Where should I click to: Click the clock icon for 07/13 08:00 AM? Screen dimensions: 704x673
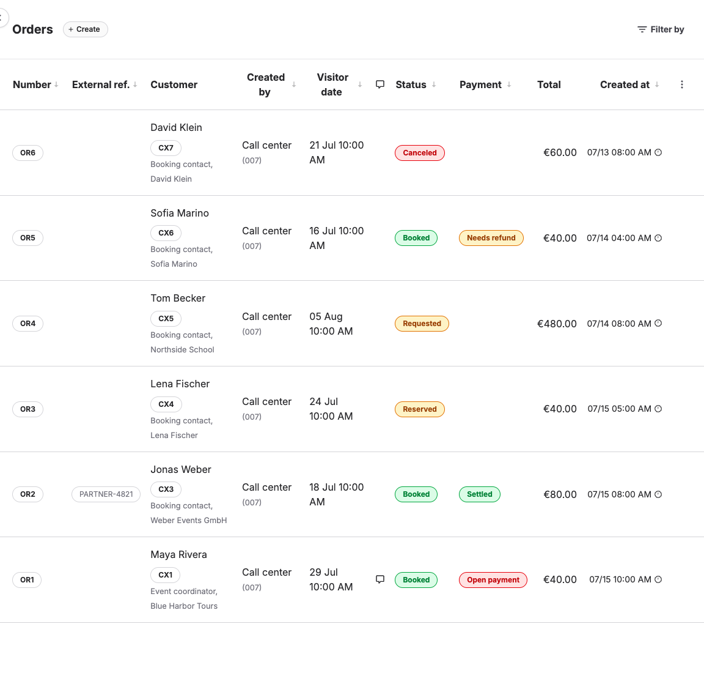click(658, 152)
